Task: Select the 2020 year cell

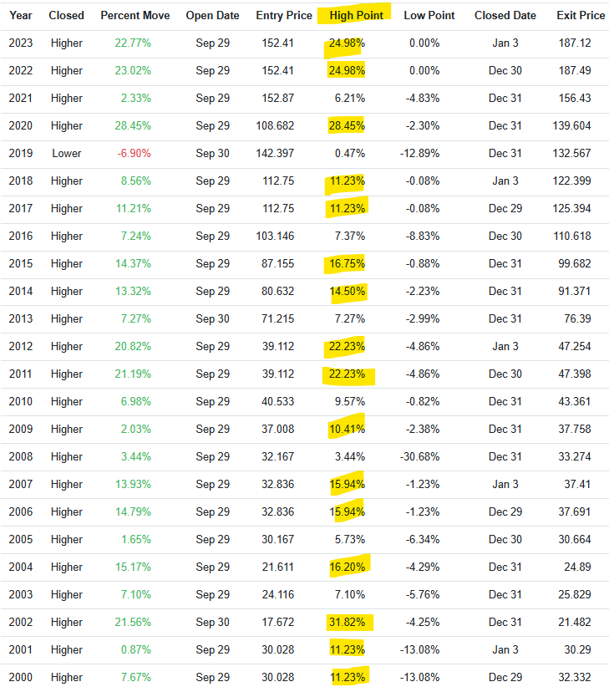Action: tap(21, 125)
